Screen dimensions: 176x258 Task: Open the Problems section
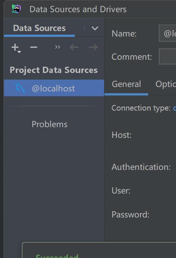pos(49,124)
